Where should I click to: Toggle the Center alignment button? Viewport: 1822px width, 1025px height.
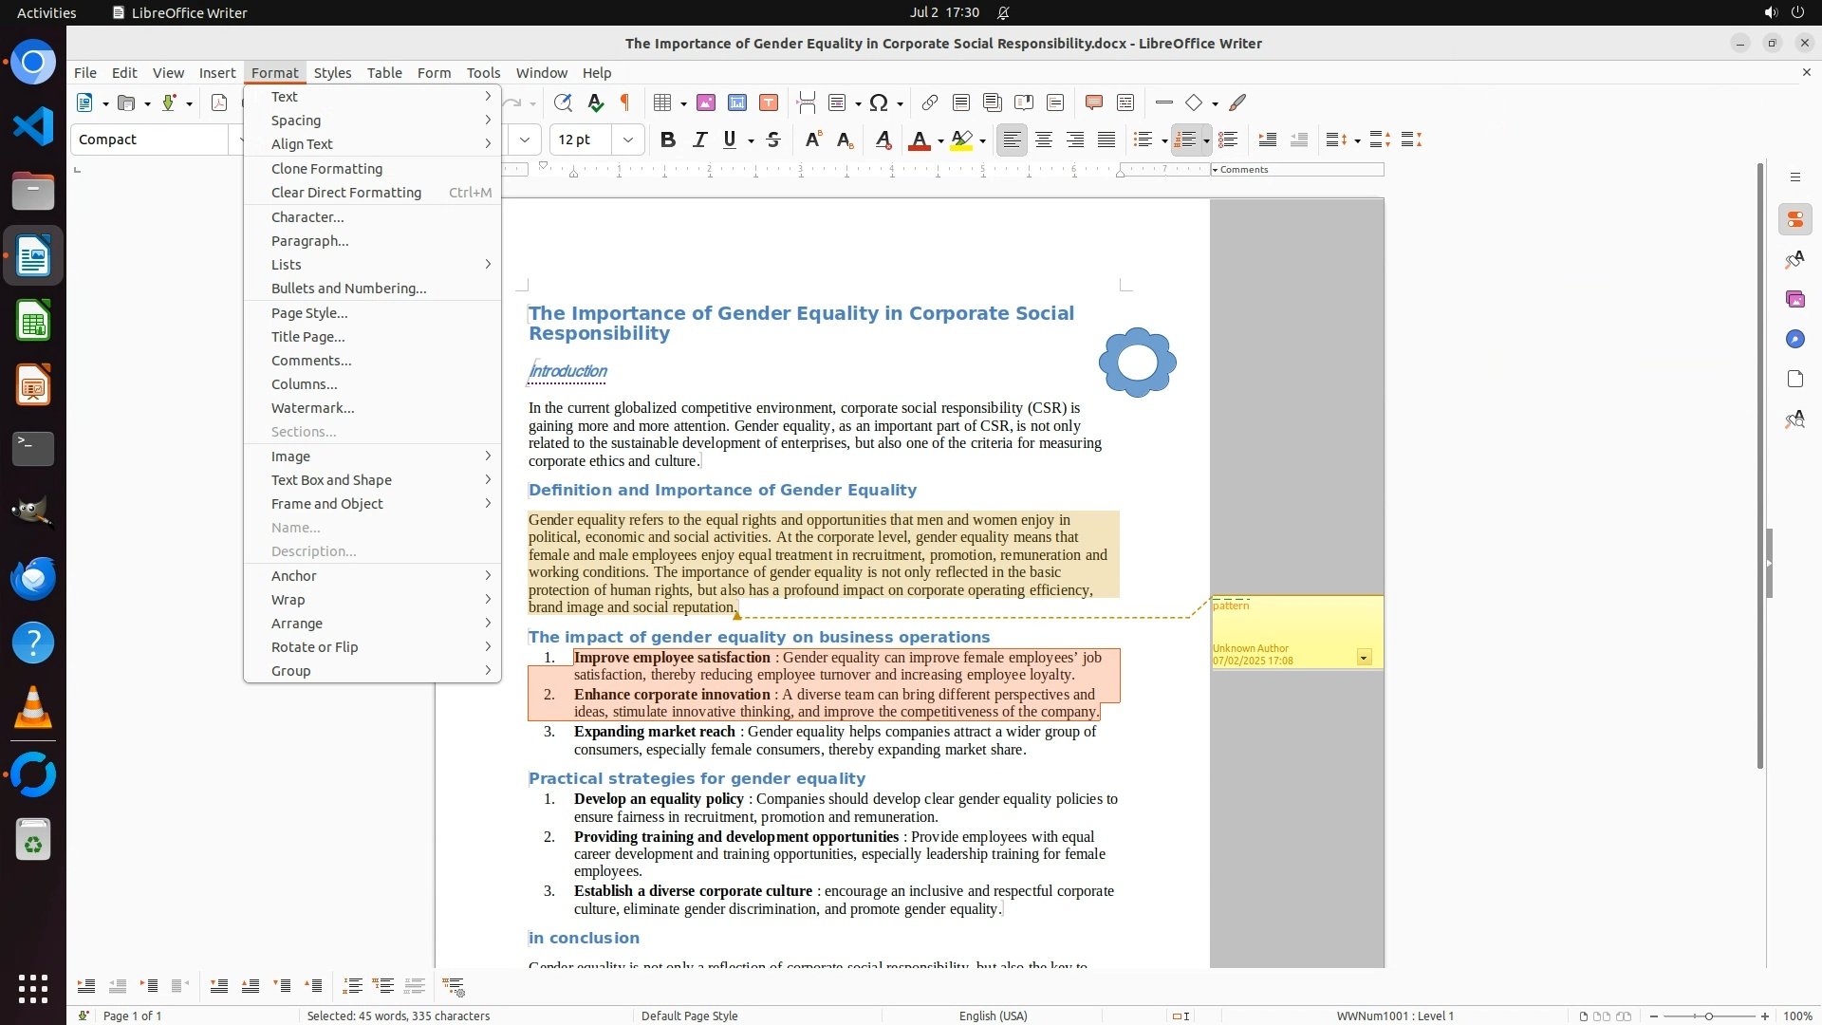point(1044,140)
